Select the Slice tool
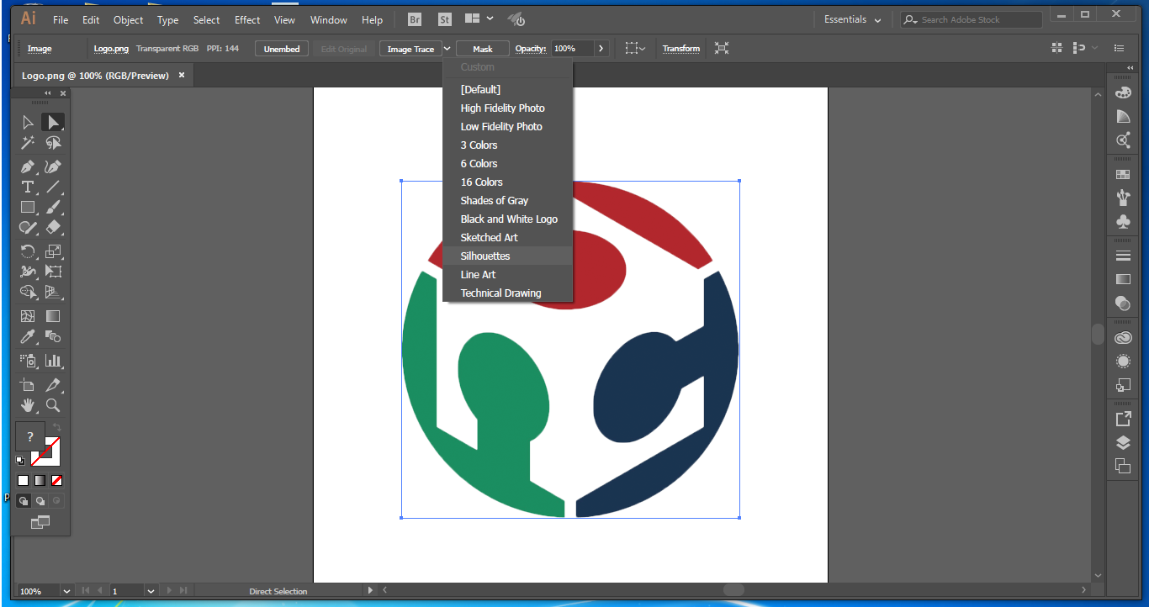The height and width of the screenshot is (607, 1149). click(53, 385)
